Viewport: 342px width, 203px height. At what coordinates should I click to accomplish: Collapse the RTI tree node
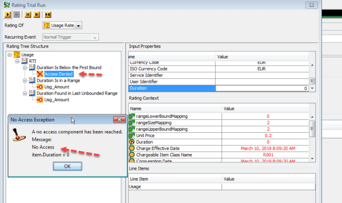point(18,61)
